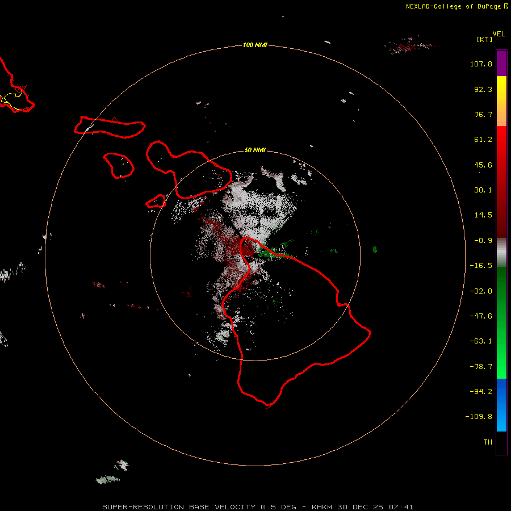Click the 30.1 velocity scale value

483,190
